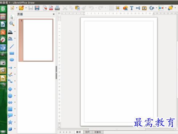Export directly as PDF
The width and height of the screenshot is (178, 134).
(x=51, y=8)
